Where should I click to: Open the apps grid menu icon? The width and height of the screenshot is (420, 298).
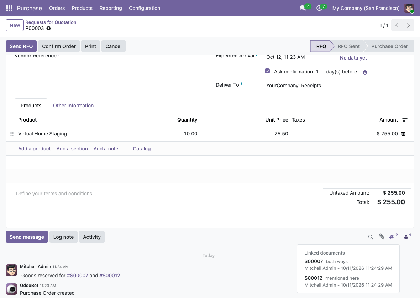[9, 8]
